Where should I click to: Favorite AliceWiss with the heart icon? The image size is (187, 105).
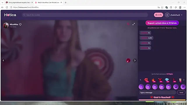click(20, 24)
